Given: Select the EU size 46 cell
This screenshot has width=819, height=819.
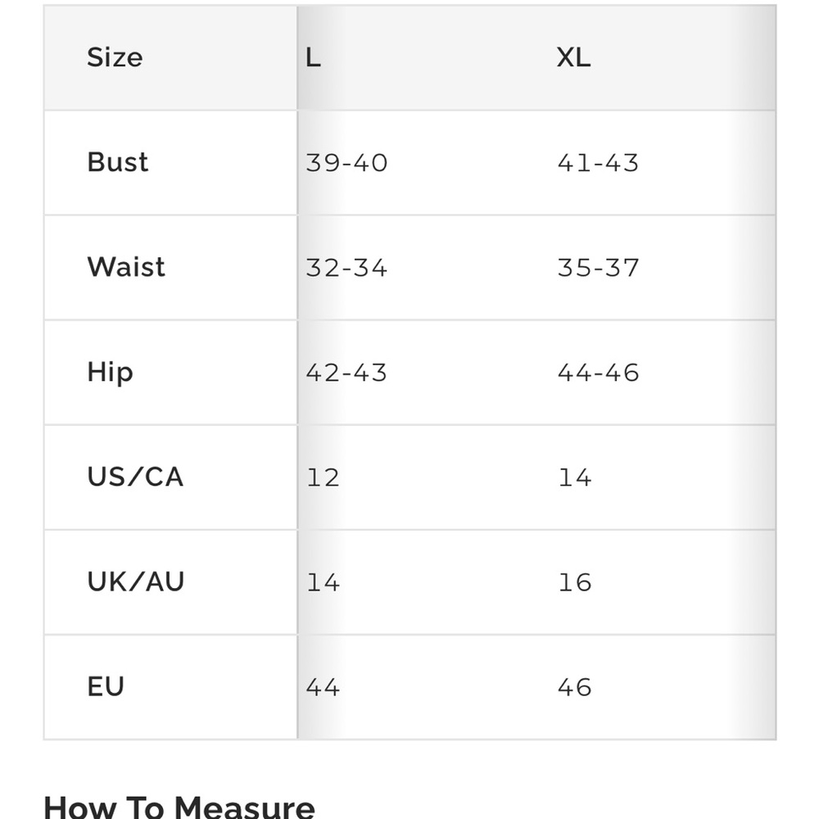Looking at the screenshot, I should [574, 687].
